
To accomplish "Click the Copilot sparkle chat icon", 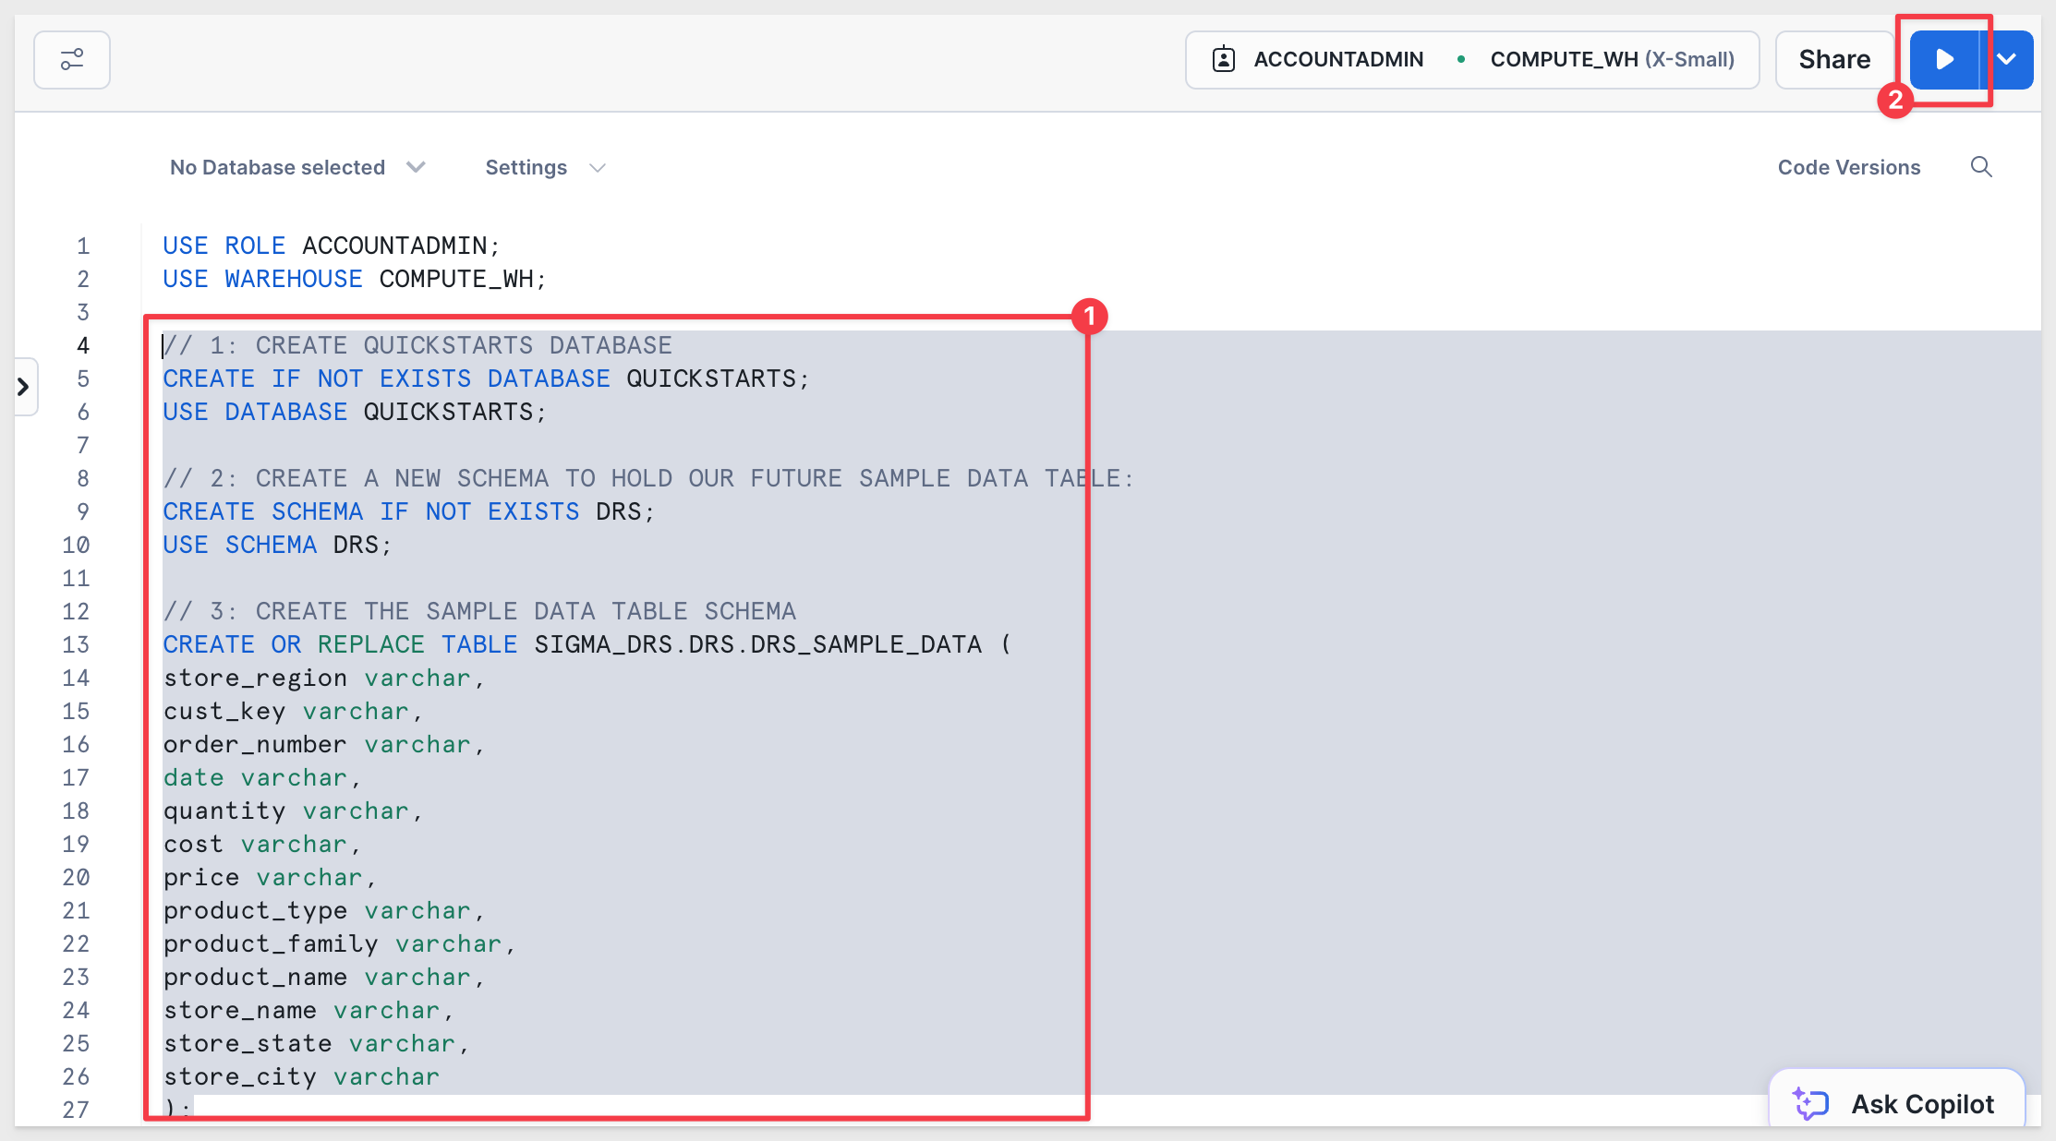I will click(1810, 1103).
